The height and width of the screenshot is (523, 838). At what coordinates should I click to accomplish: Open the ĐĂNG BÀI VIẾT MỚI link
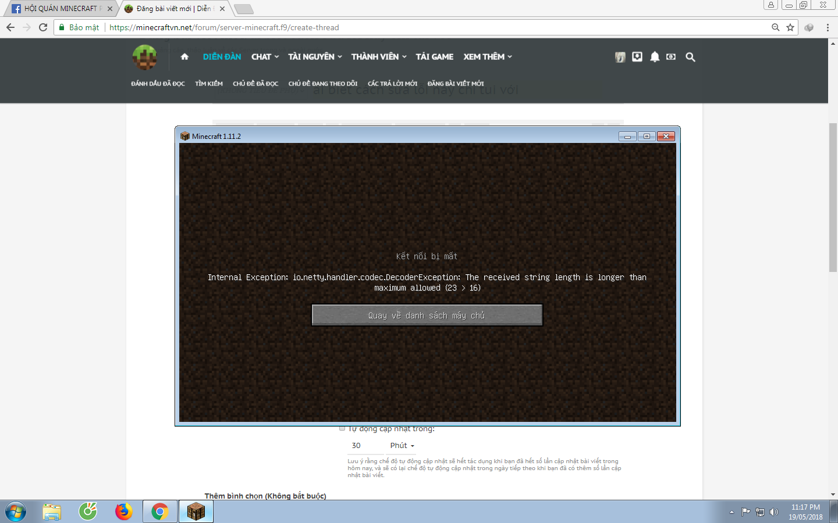(x=456, y=84)
